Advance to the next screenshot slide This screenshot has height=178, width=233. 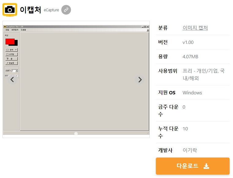[x=140, y=80]
